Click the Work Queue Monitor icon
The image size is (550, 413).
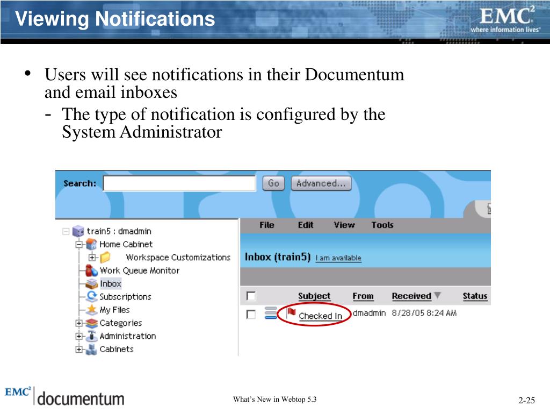pyautogui.click(x=91, y=270)
